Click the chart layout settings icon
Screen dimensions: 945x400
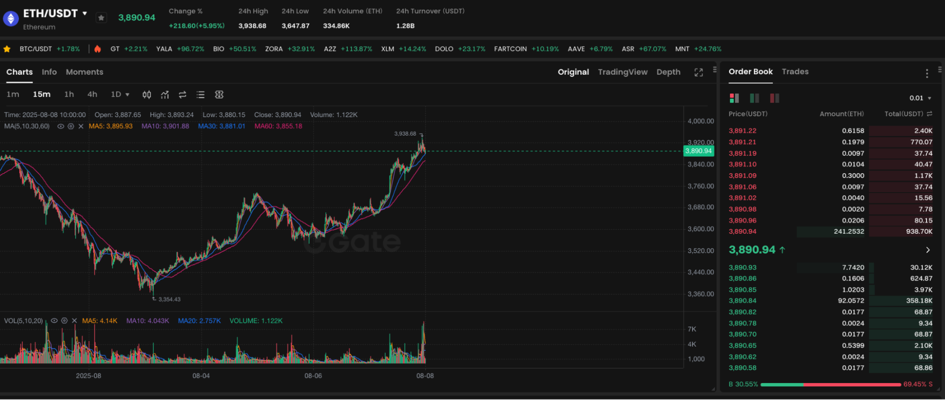219,95
